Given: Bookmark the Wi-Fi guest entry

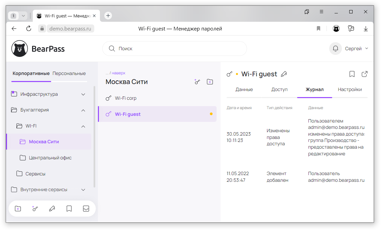Looking at the screenshot, I should click(352, 74).
